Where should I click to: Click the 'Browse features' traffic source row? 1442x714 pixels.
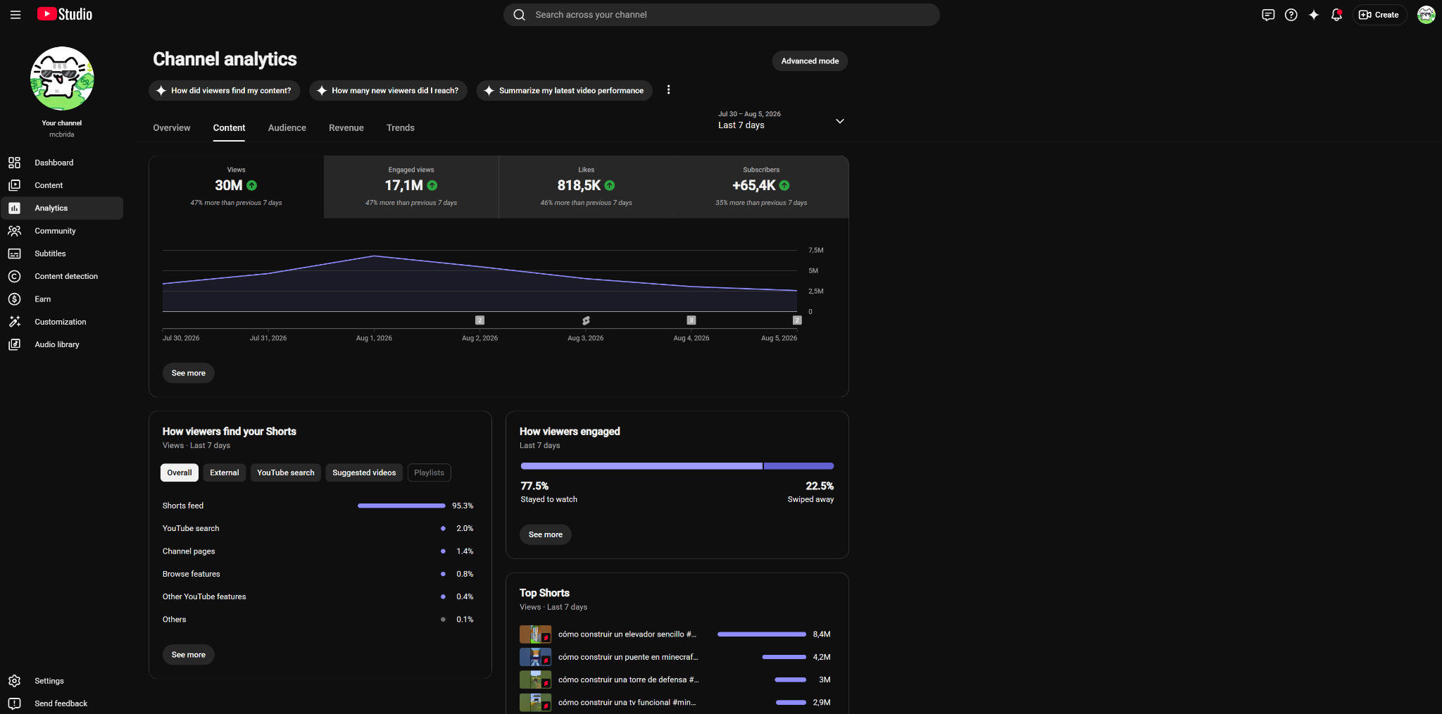click(x=318, y=574)
